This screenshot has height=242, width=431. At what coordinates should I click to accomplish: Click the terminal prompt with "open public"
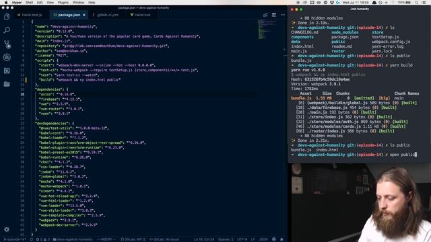354,155
